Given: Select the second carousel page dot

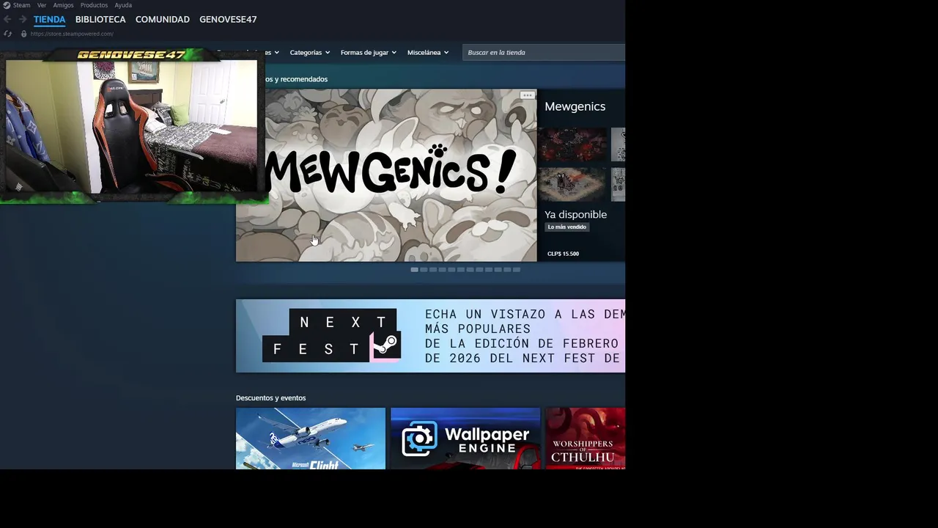Looking at the screenshot, I should coord(424,270).
